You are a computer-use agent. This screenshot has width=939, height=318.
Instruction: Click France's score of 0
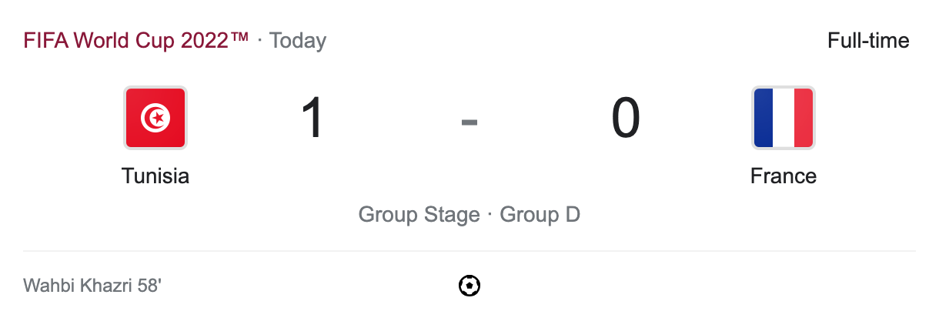pos(625,119)
